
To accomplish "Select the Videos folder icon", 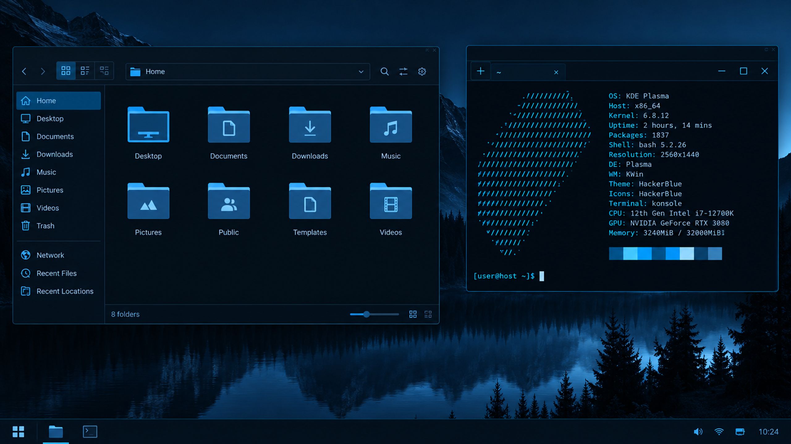I will 391,201.
